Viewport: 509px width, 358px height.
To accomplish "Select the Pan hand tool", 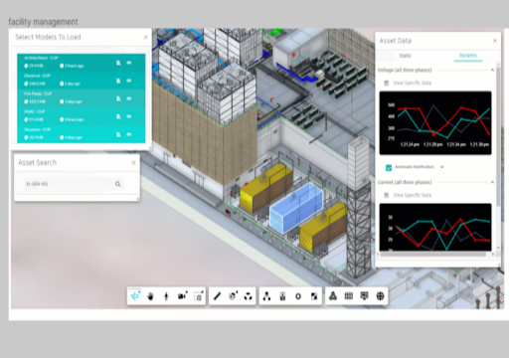I will click(x=150, y=296).
